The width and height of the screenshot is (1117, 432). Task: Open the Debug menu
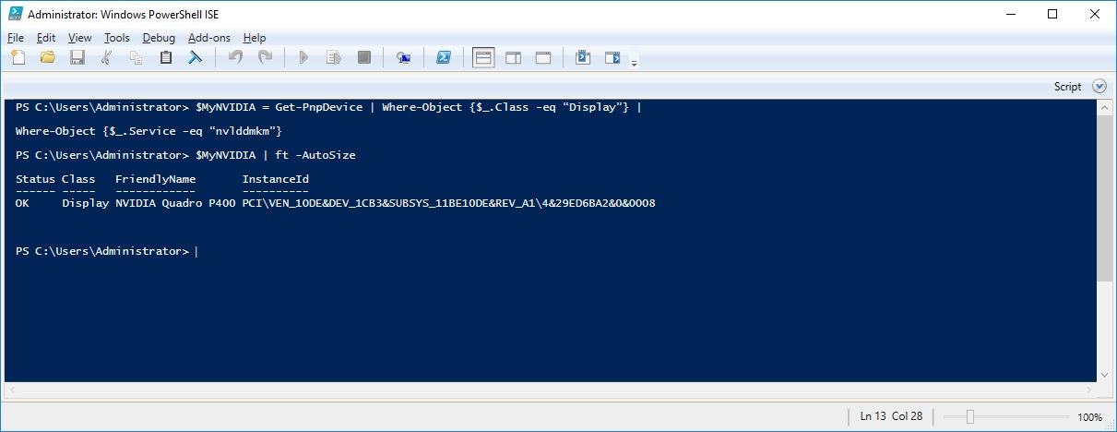[x=159, y=38]
